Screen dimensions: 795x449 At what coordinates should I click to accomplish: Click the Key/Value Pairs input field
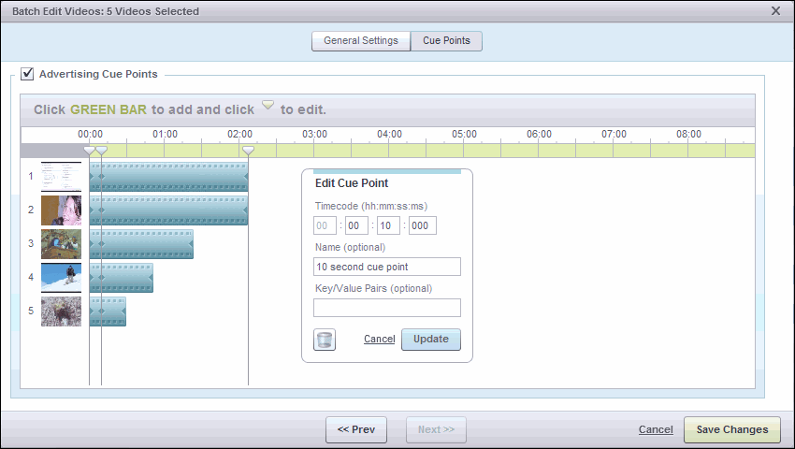point(387,308)
